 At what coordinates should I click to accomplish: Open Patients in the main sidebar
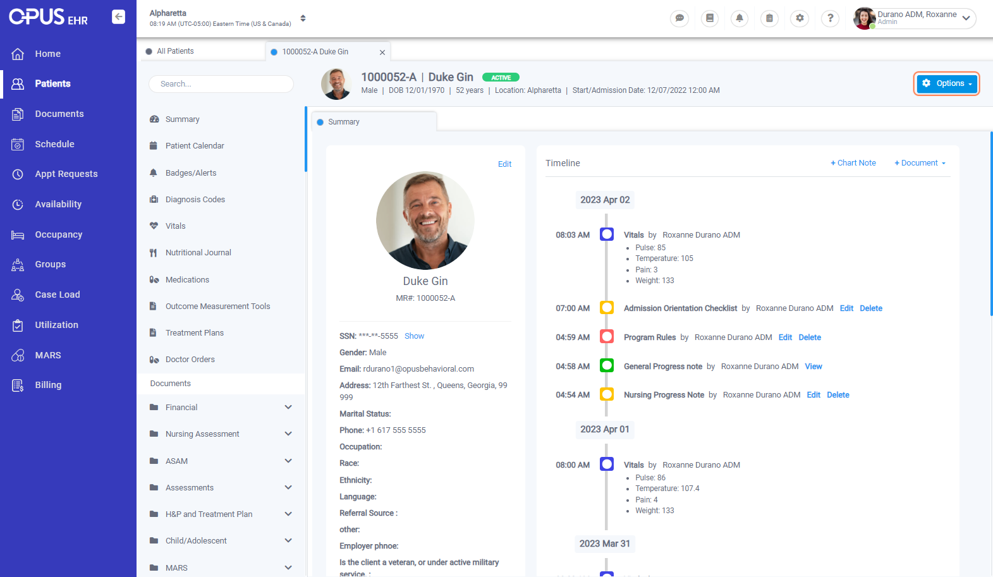point(68,83)
